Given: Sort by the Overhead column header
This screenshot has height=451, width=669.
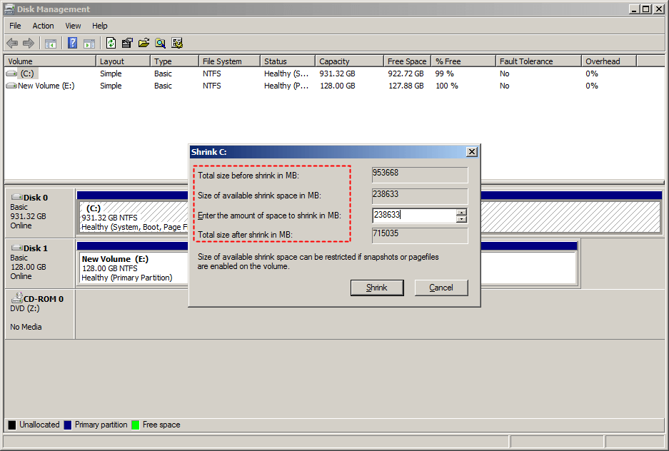Looking at the screenshot, I should click(x=609, y=61).
